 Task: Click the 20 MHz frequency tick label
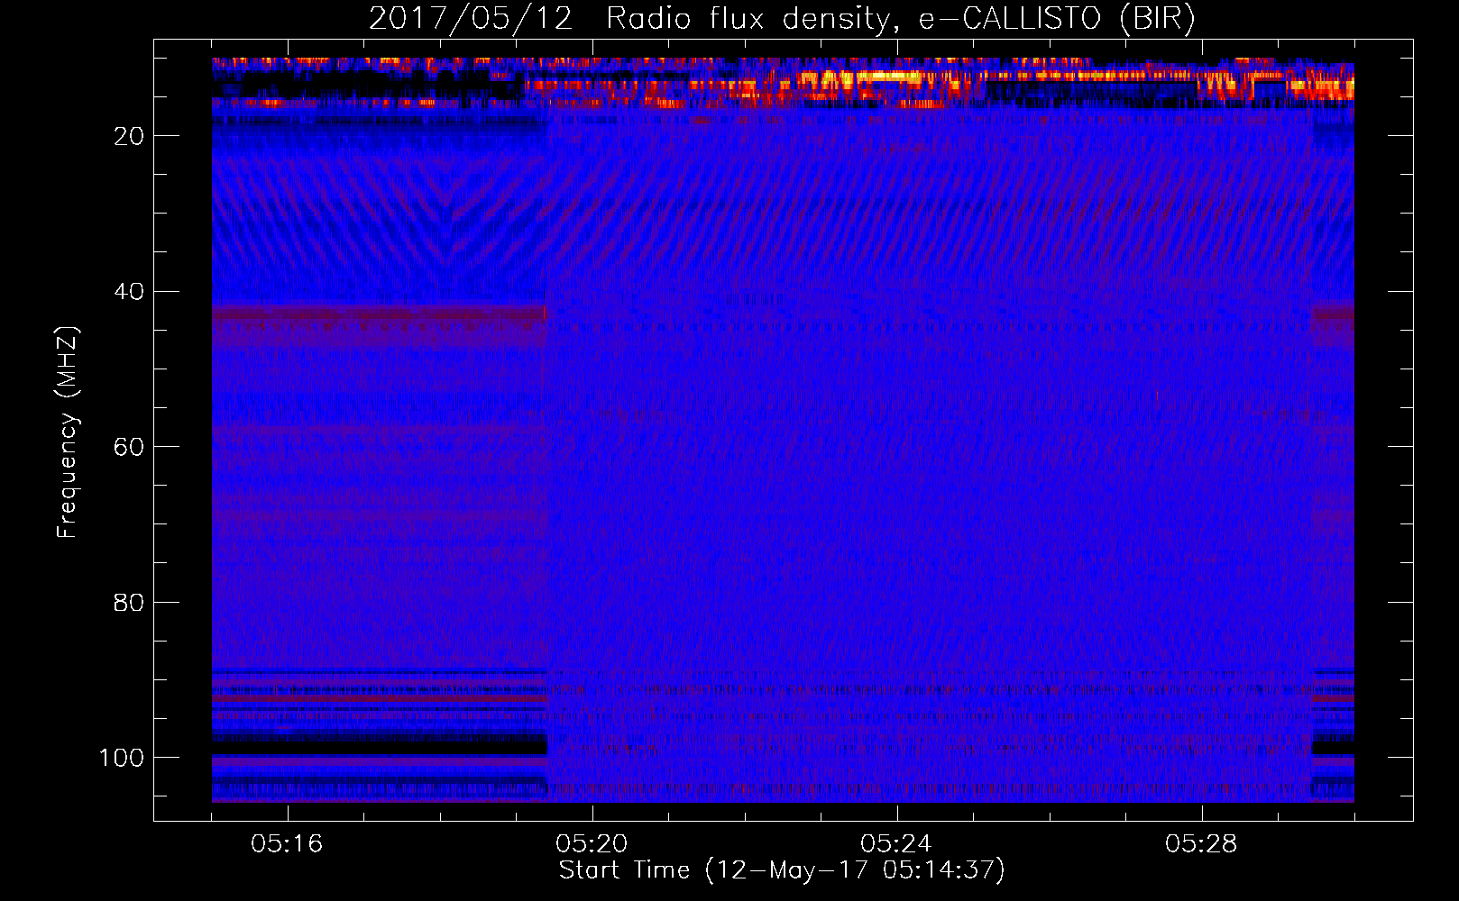129,136
